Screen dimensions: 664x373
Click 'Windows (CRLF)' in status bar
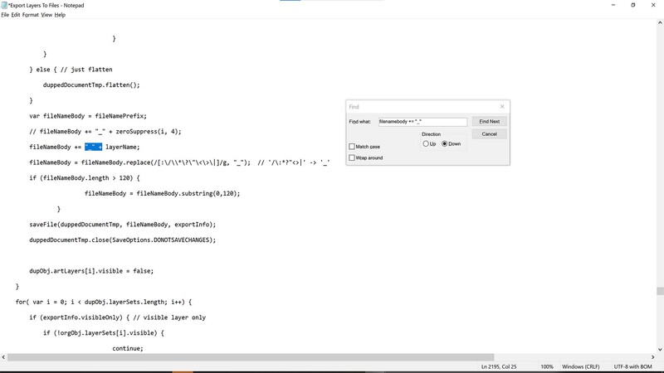coord(580,366)
